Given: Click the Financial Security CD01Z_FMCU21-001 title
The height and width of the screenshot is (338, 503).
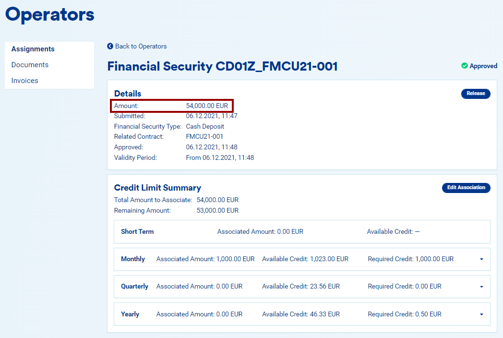Looking at the screenshot, I should pyautogui.click(x=222, y=66).
